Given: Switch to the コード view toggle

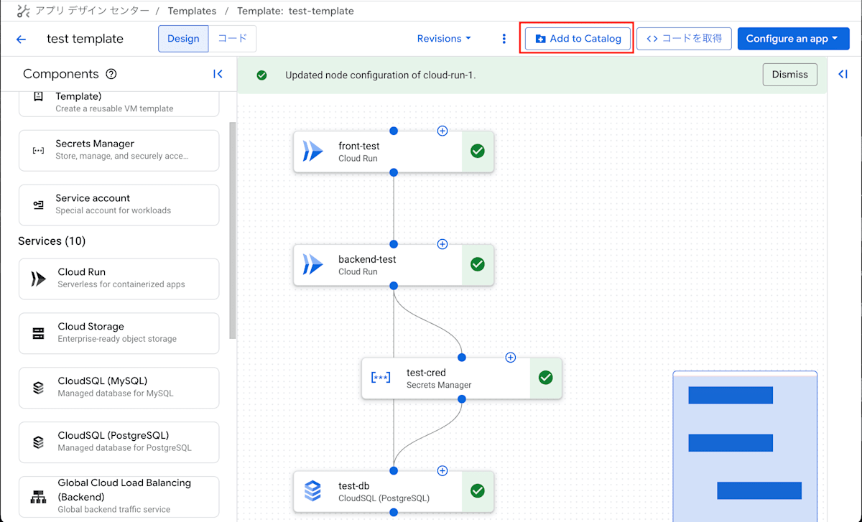Looking at the screenshot, I should (232, 39).
